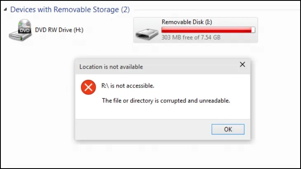The width and height of the screenshot is (301, 169).
Task: Click the Location is not available title
Action: tap(111, 67)
